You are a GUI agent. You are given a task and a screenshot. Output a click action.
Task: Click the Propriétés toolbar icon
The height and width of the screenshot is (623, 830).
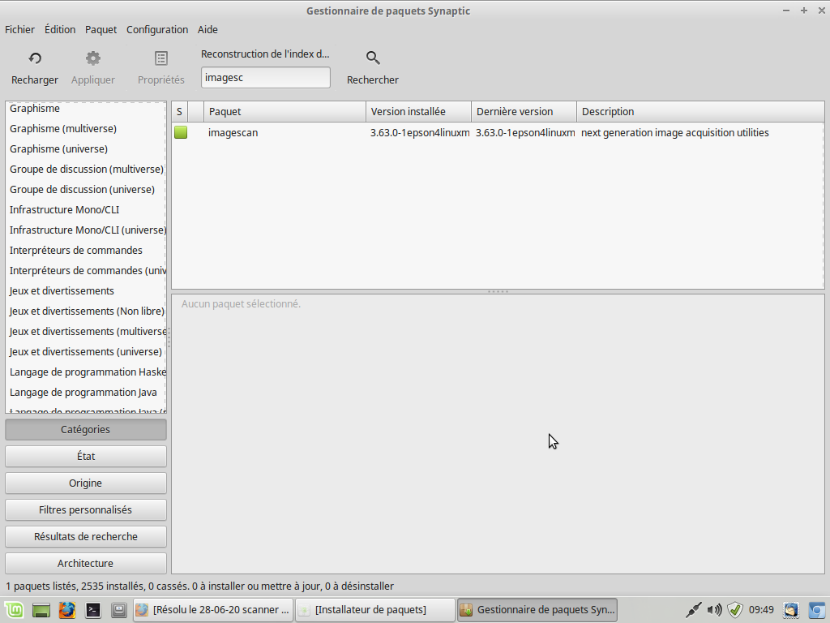(161, 58)
